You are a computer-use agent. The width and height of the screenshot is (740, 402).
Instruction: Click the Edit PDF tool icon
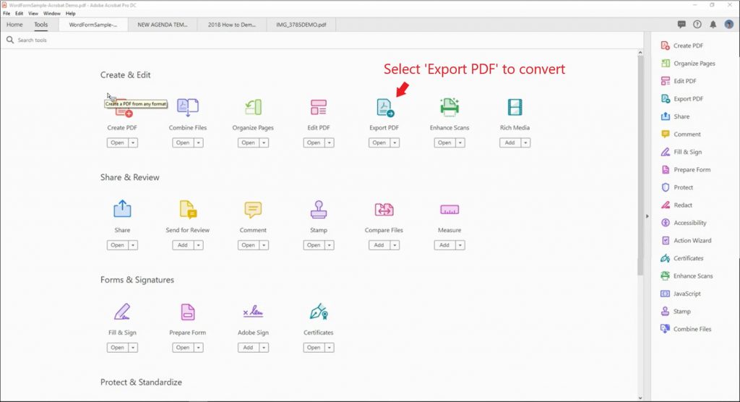(x=319, y=107)
